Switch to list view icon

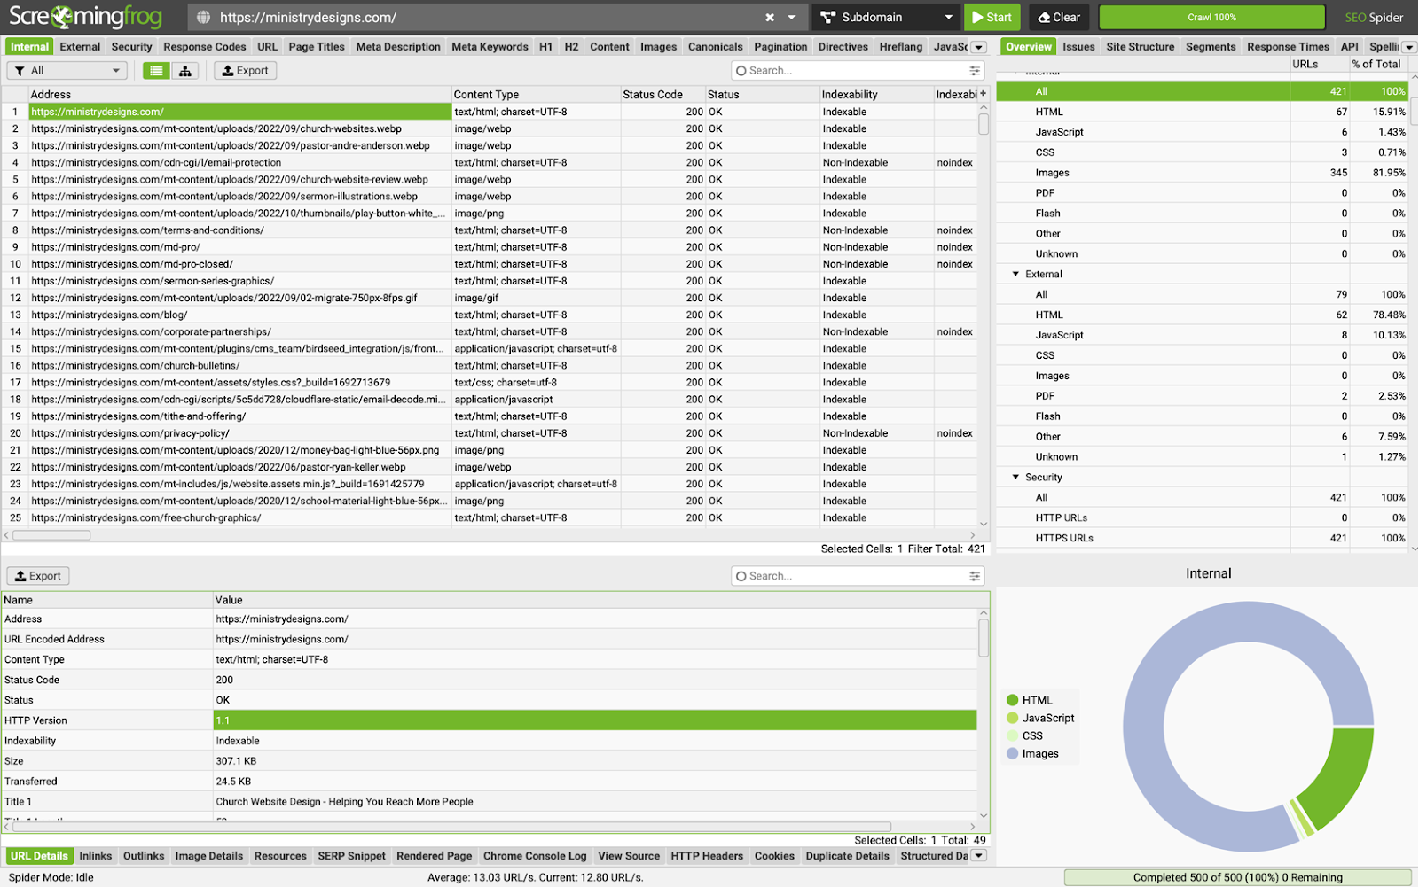(x=156, y=71)
